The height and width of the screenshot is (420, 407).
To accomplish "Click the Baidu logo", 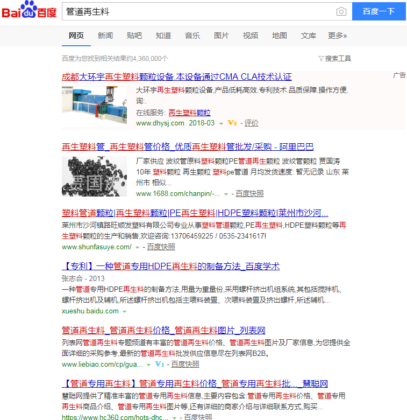I will pos(29,10).
